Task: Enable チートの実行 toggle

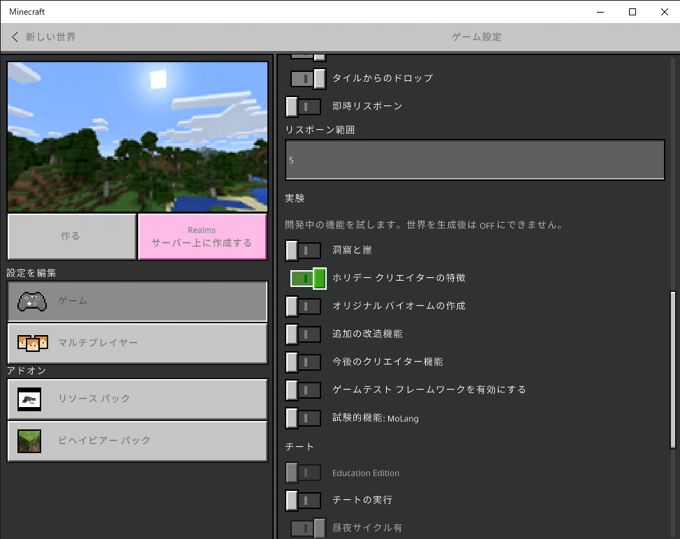Action: click(x=303, y=501)
